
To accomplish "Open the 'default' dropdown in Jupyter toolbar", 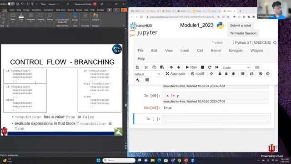I will 147,74.
